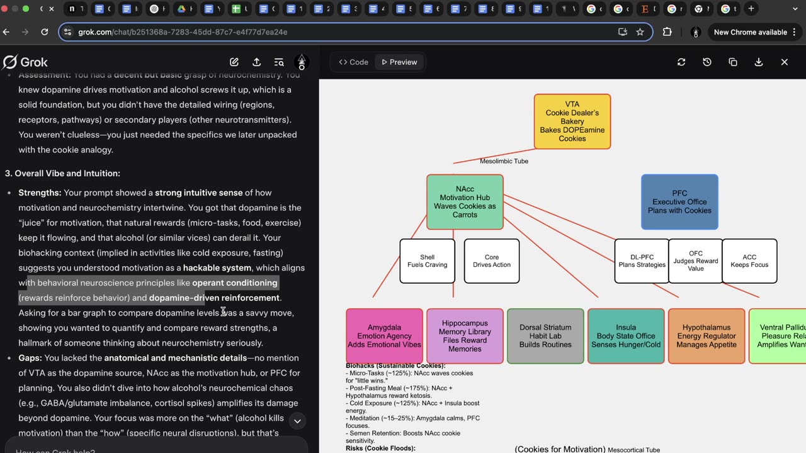This screenshot has width=806, height=453.
Task: Click the "(Cookies for Motivation)" title text
Action: pyautogui.click(x=560, y=449)
